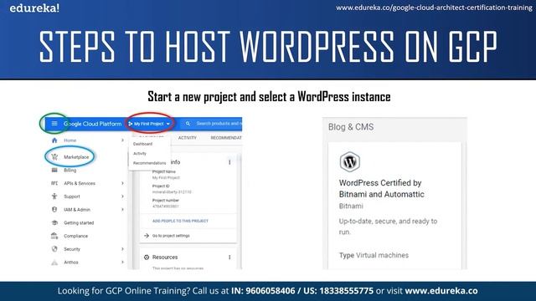The image size is (536, 301).
Task: Expand the Security submenu chevron
Action: click(x=122, y=249)
